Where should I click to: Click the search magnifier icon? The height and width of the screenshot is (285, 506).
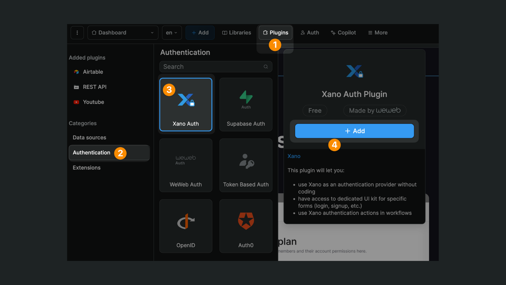266,67
